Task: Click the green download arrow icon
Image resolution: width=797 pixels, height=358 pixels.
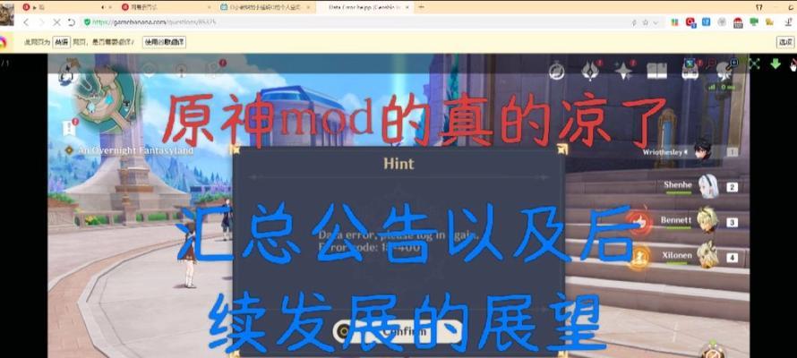Action: (776, 64)
